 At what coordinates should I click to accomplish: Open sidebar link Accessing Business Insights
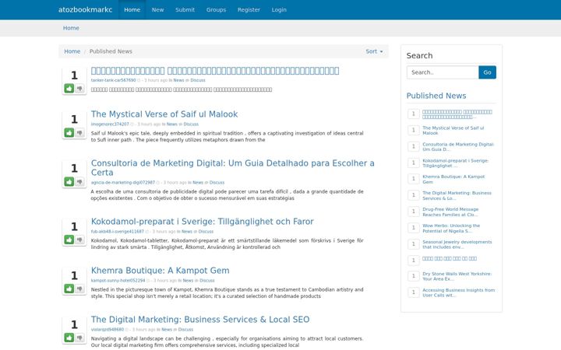(x=459, y=292)
